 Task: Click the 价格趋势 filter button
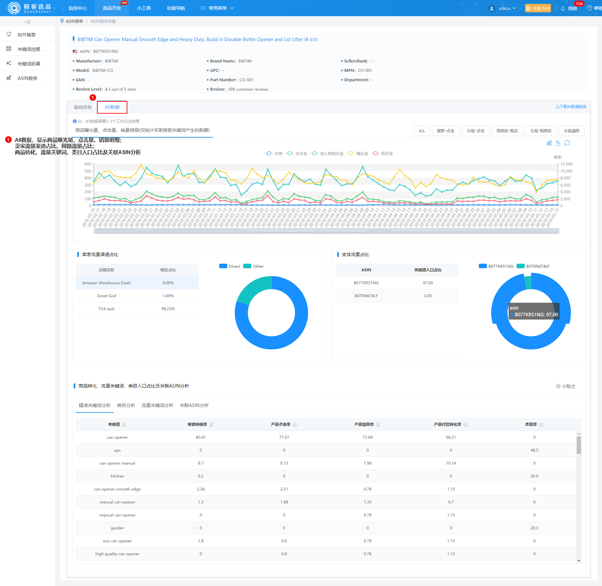click(572, 131)
